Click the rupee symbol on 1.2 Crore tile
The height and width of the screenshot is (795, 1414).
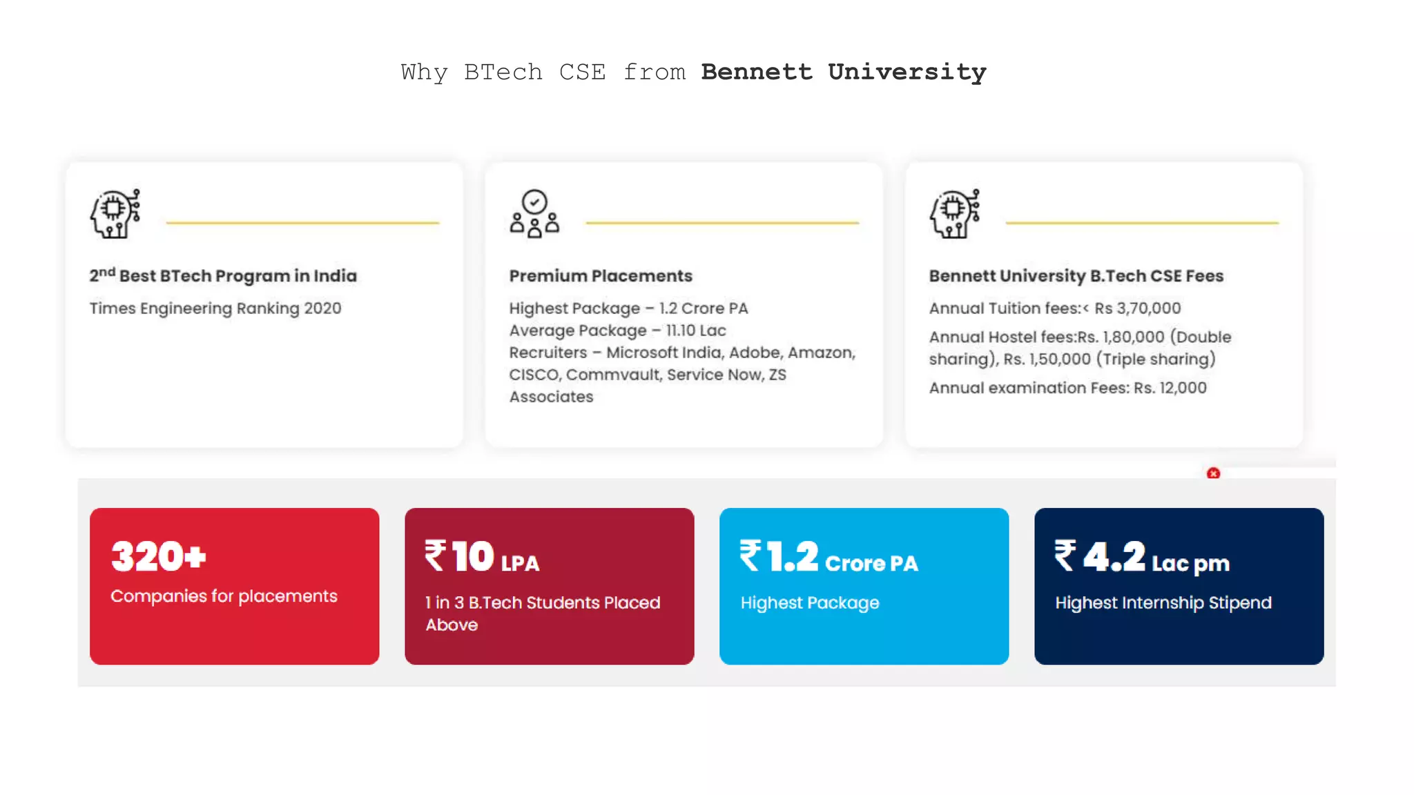click(x=750, y=556)
